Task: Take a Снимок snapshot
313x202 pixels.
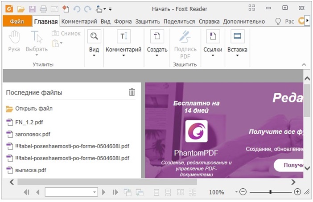Action: tap(66, 33)
